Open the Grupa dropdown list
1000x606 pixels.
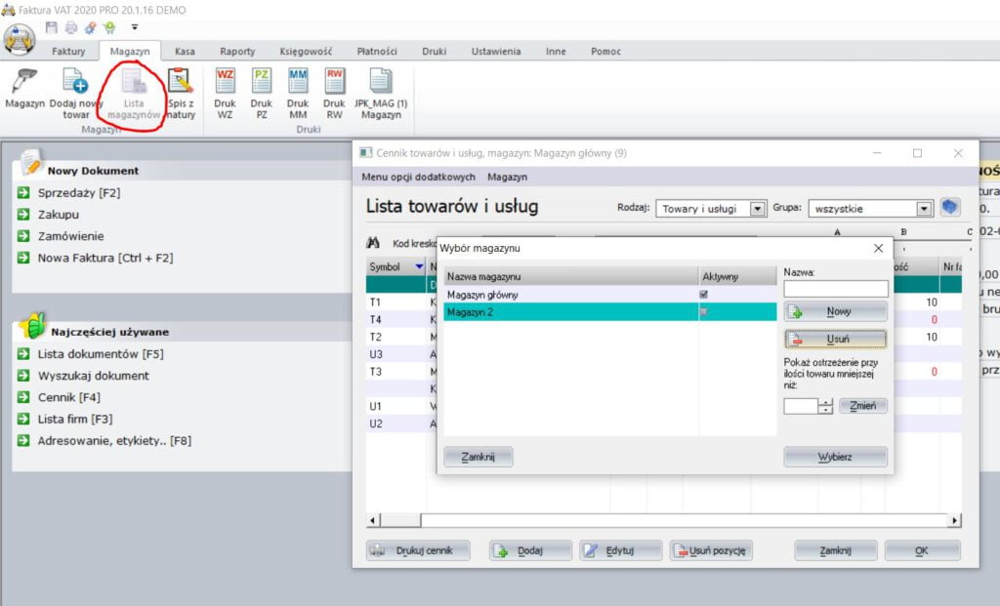click(924, 209)
